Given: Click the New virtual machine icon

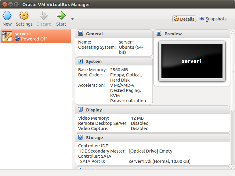Looking at the screenshot, I should tap(7, 16).
